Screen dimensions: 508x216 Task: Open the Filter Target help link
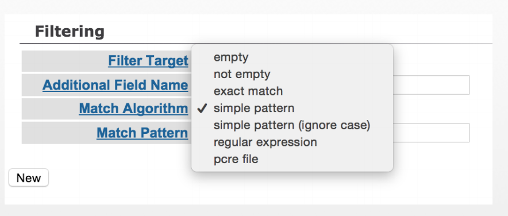pyautogui.click(x=148, y=60)
